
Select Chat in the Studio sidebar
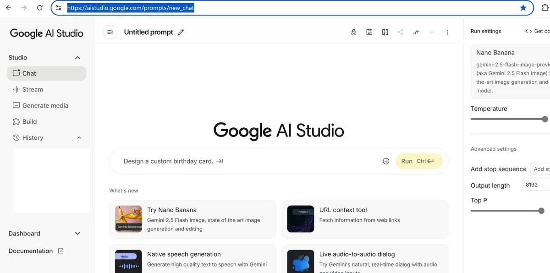point(46,73)
